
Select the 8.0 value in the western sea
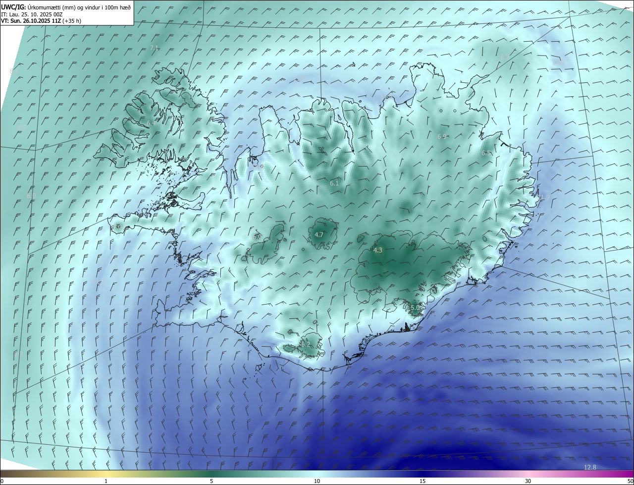pyautogui.click(x=31, y=196)
